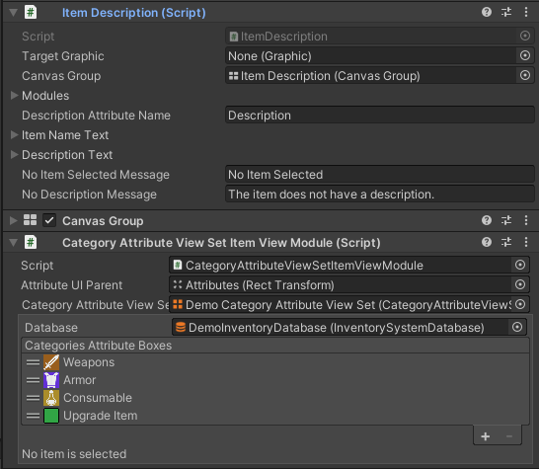Click the No Item Selected Message field

[379, 175]
